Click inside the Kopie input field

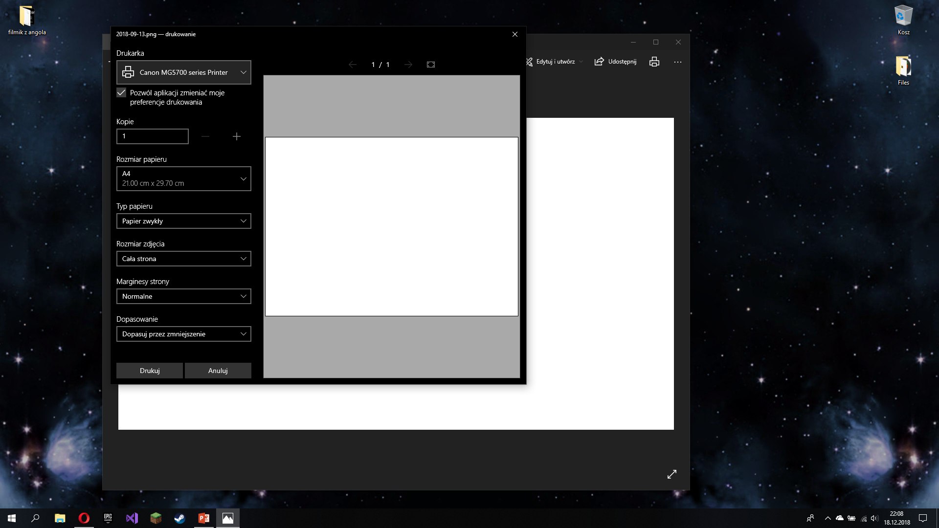click(152, 136)
